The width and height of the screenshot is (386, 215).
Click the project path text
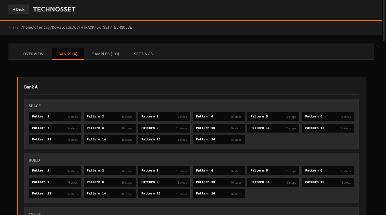tap(77, 27)
